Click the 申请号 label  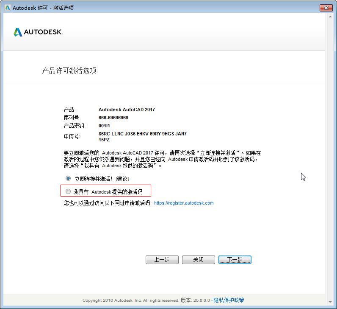(72, 136)
